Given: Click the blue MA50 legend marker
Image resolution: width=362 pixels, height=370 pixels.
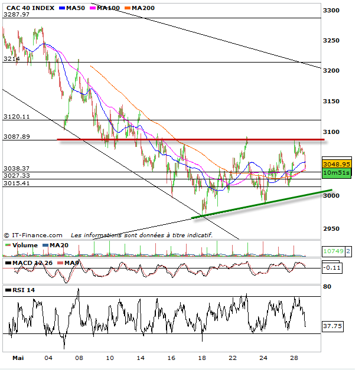Looking at the screenshot, I should (x=61, y=8).
